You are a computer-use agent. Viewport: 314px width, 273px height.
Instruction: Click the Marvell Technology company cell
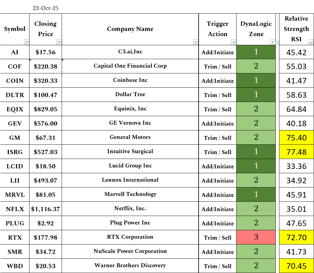pyautogui.click(x=130, y=194)
